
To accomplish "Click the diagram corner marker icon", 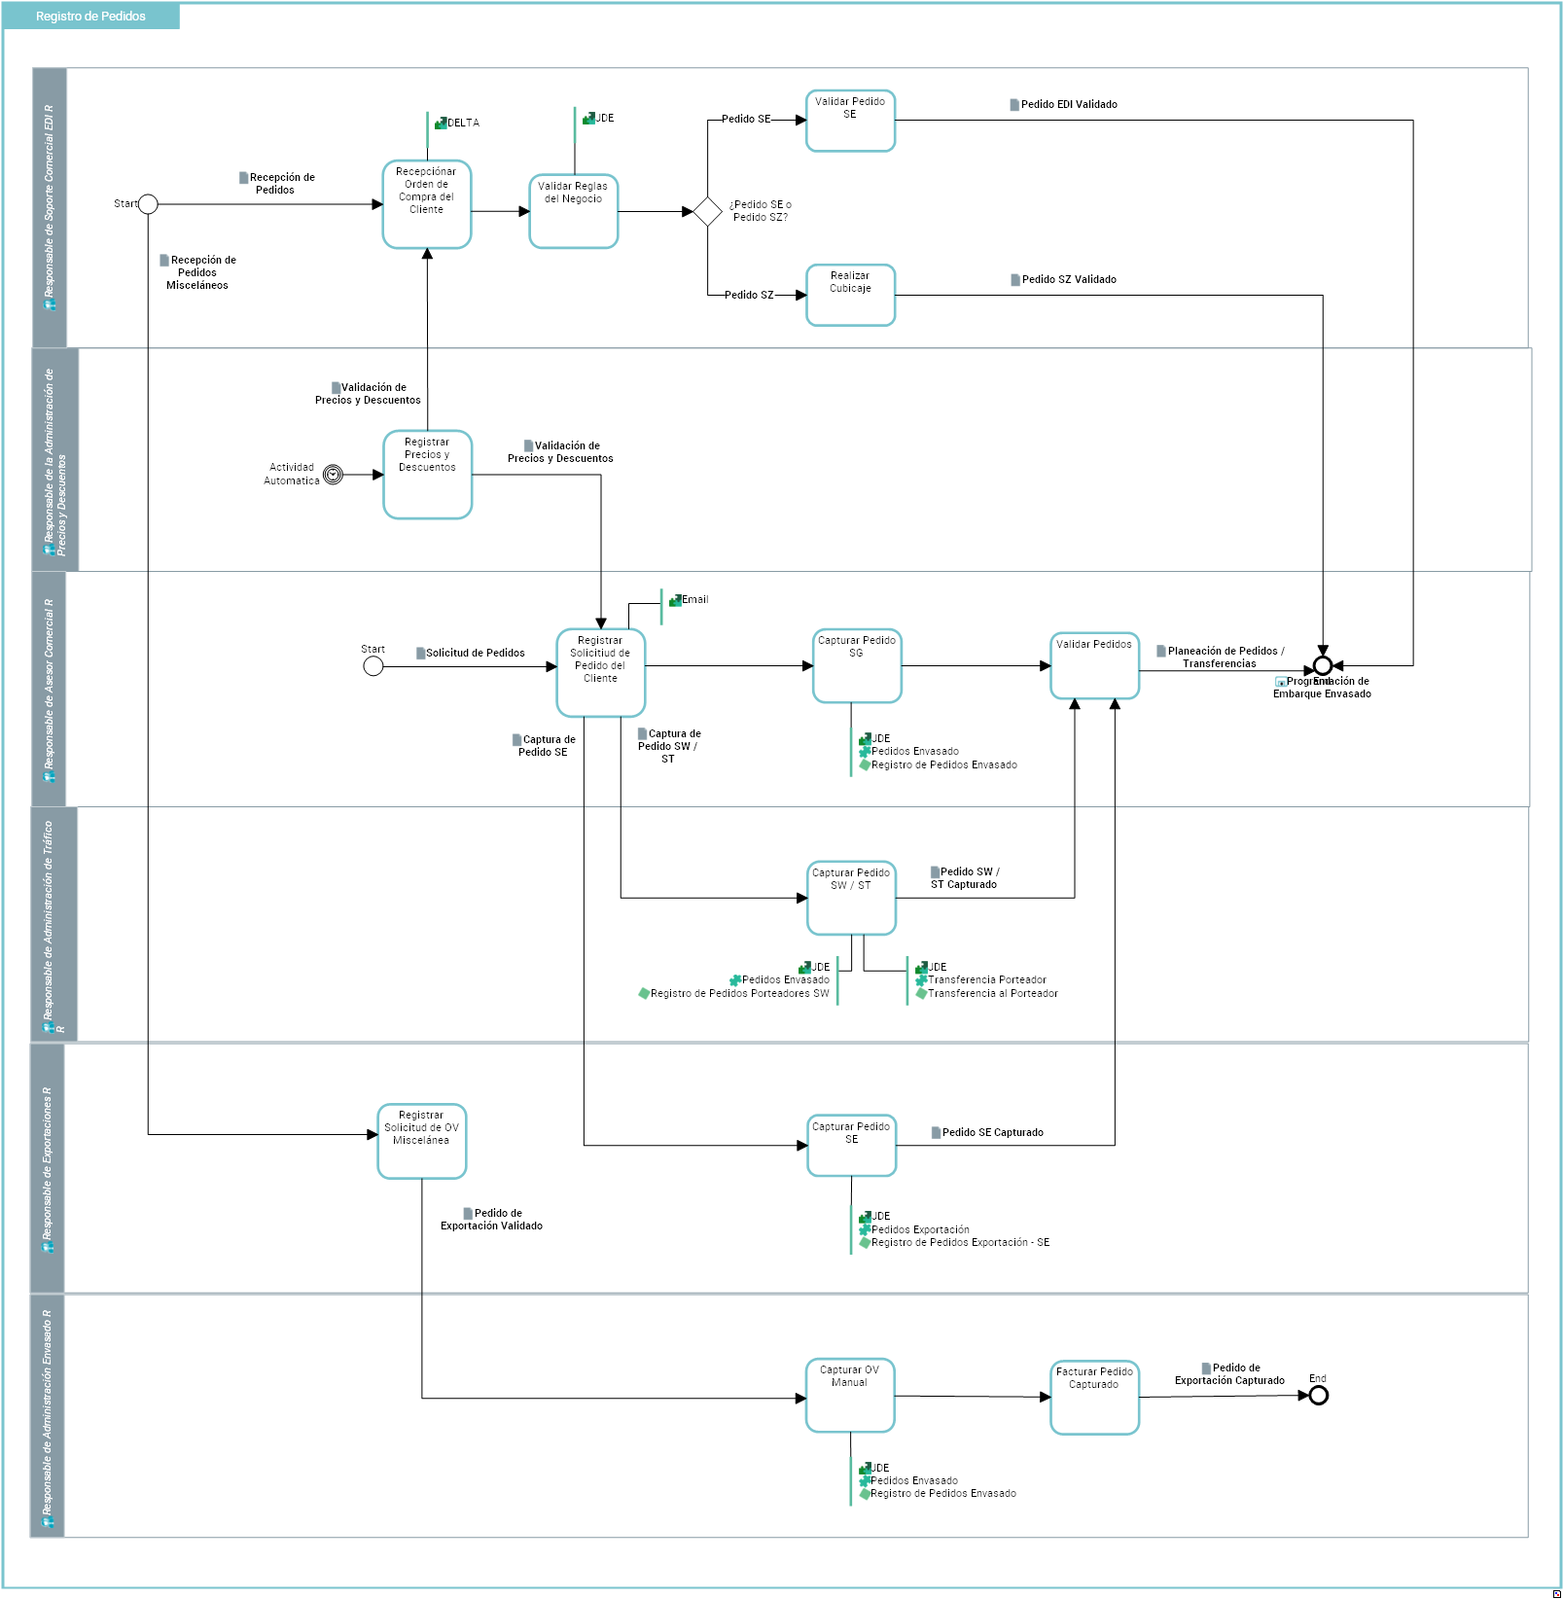I will (x=1557, y=1593).
